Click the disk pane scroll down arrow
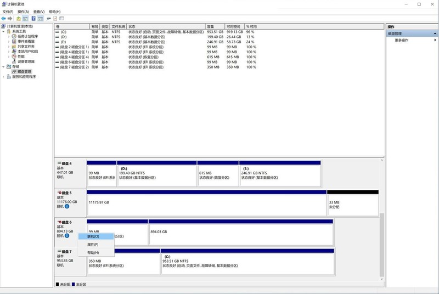This screenshot has height=294, width=439. pos(381,279)
